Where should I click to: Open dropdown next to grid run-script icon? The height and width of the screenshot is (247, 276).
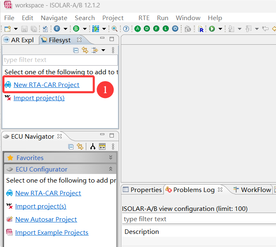coord(104,29)
